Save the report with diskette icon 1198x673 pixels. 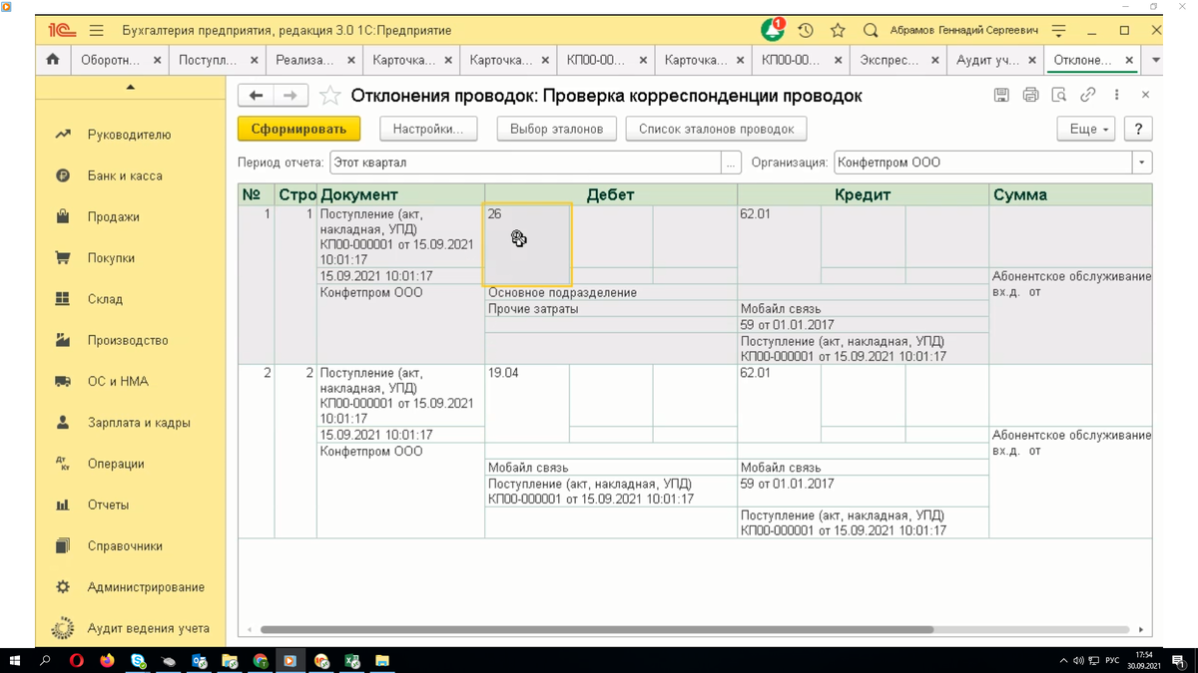(x=1001, y=95)
